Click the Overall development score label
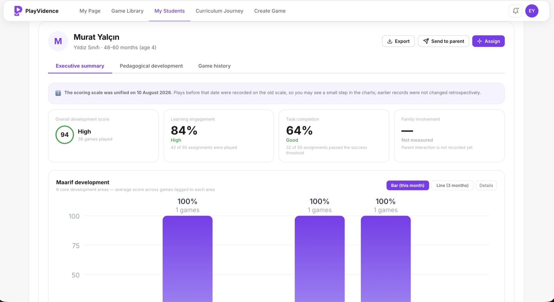This screenshot has height=302, width=554. point(82,119)
